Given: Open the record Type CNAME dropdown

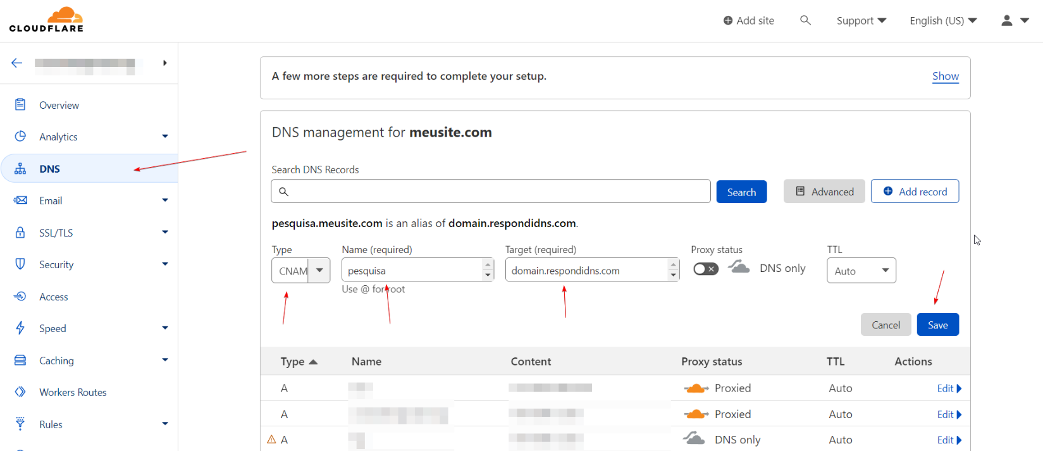Looking at the screenshot, I should (301, 270).
